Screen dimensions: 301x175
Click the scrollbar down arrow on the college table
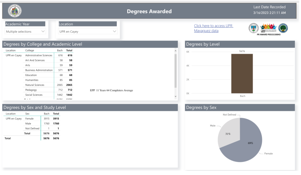(x=175, y=96)
